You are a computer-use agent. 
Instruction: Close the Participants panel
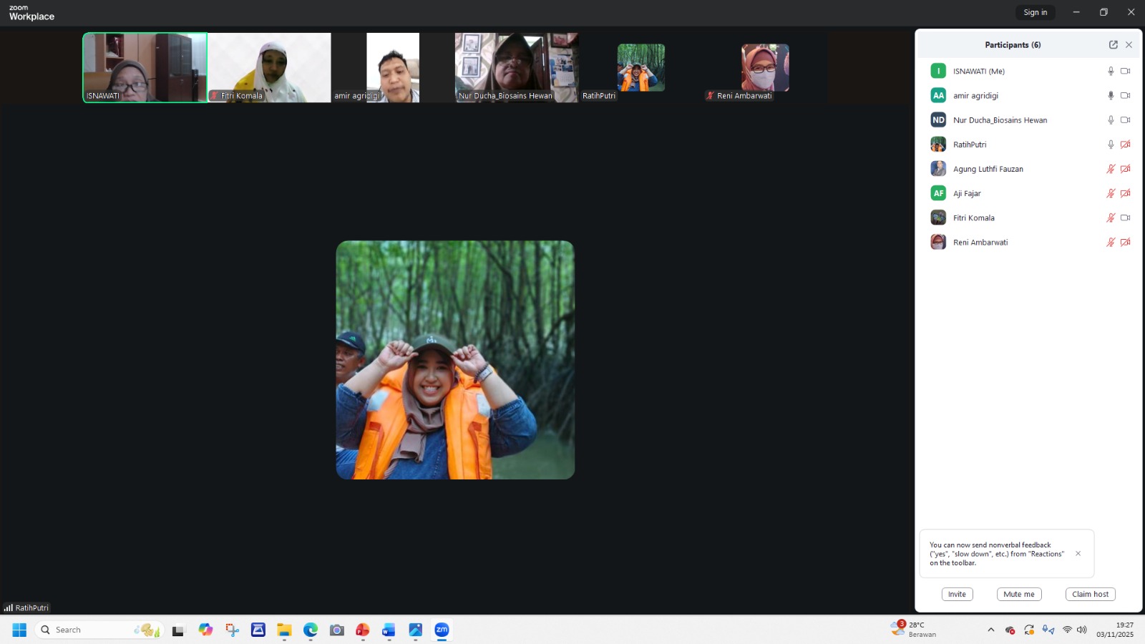[1129, 45]
